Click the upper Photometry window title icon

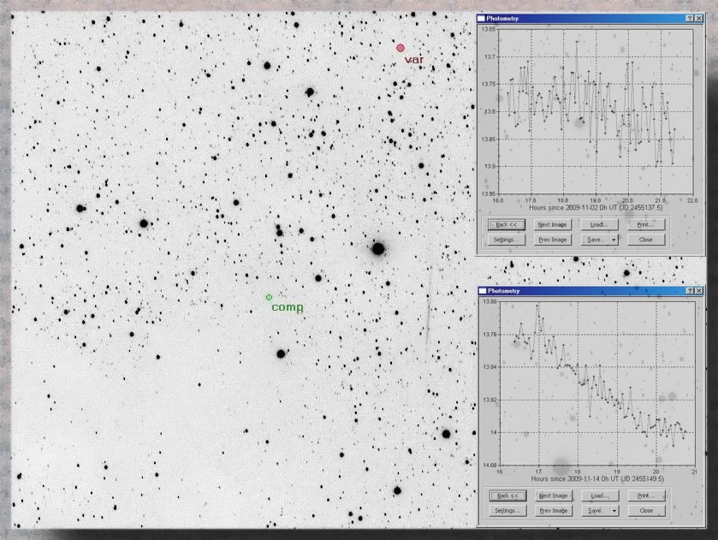click(x=482, y=18)
